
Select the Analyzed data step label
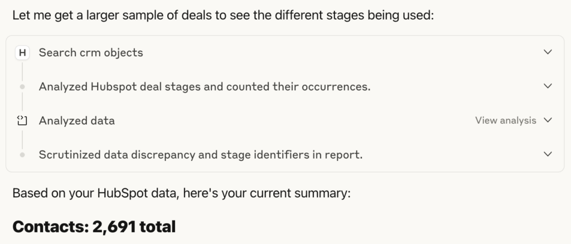(x=77, y=120)
